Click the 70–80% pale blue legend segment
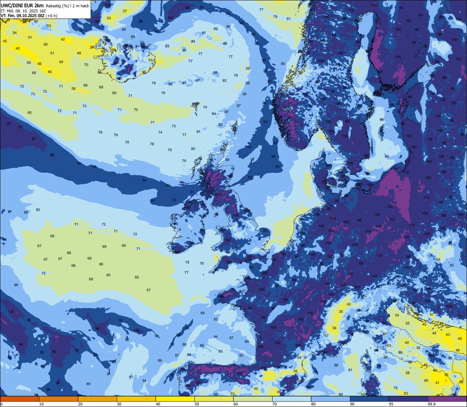This screenshot has height=407, width=467. [x=292, y=399]
